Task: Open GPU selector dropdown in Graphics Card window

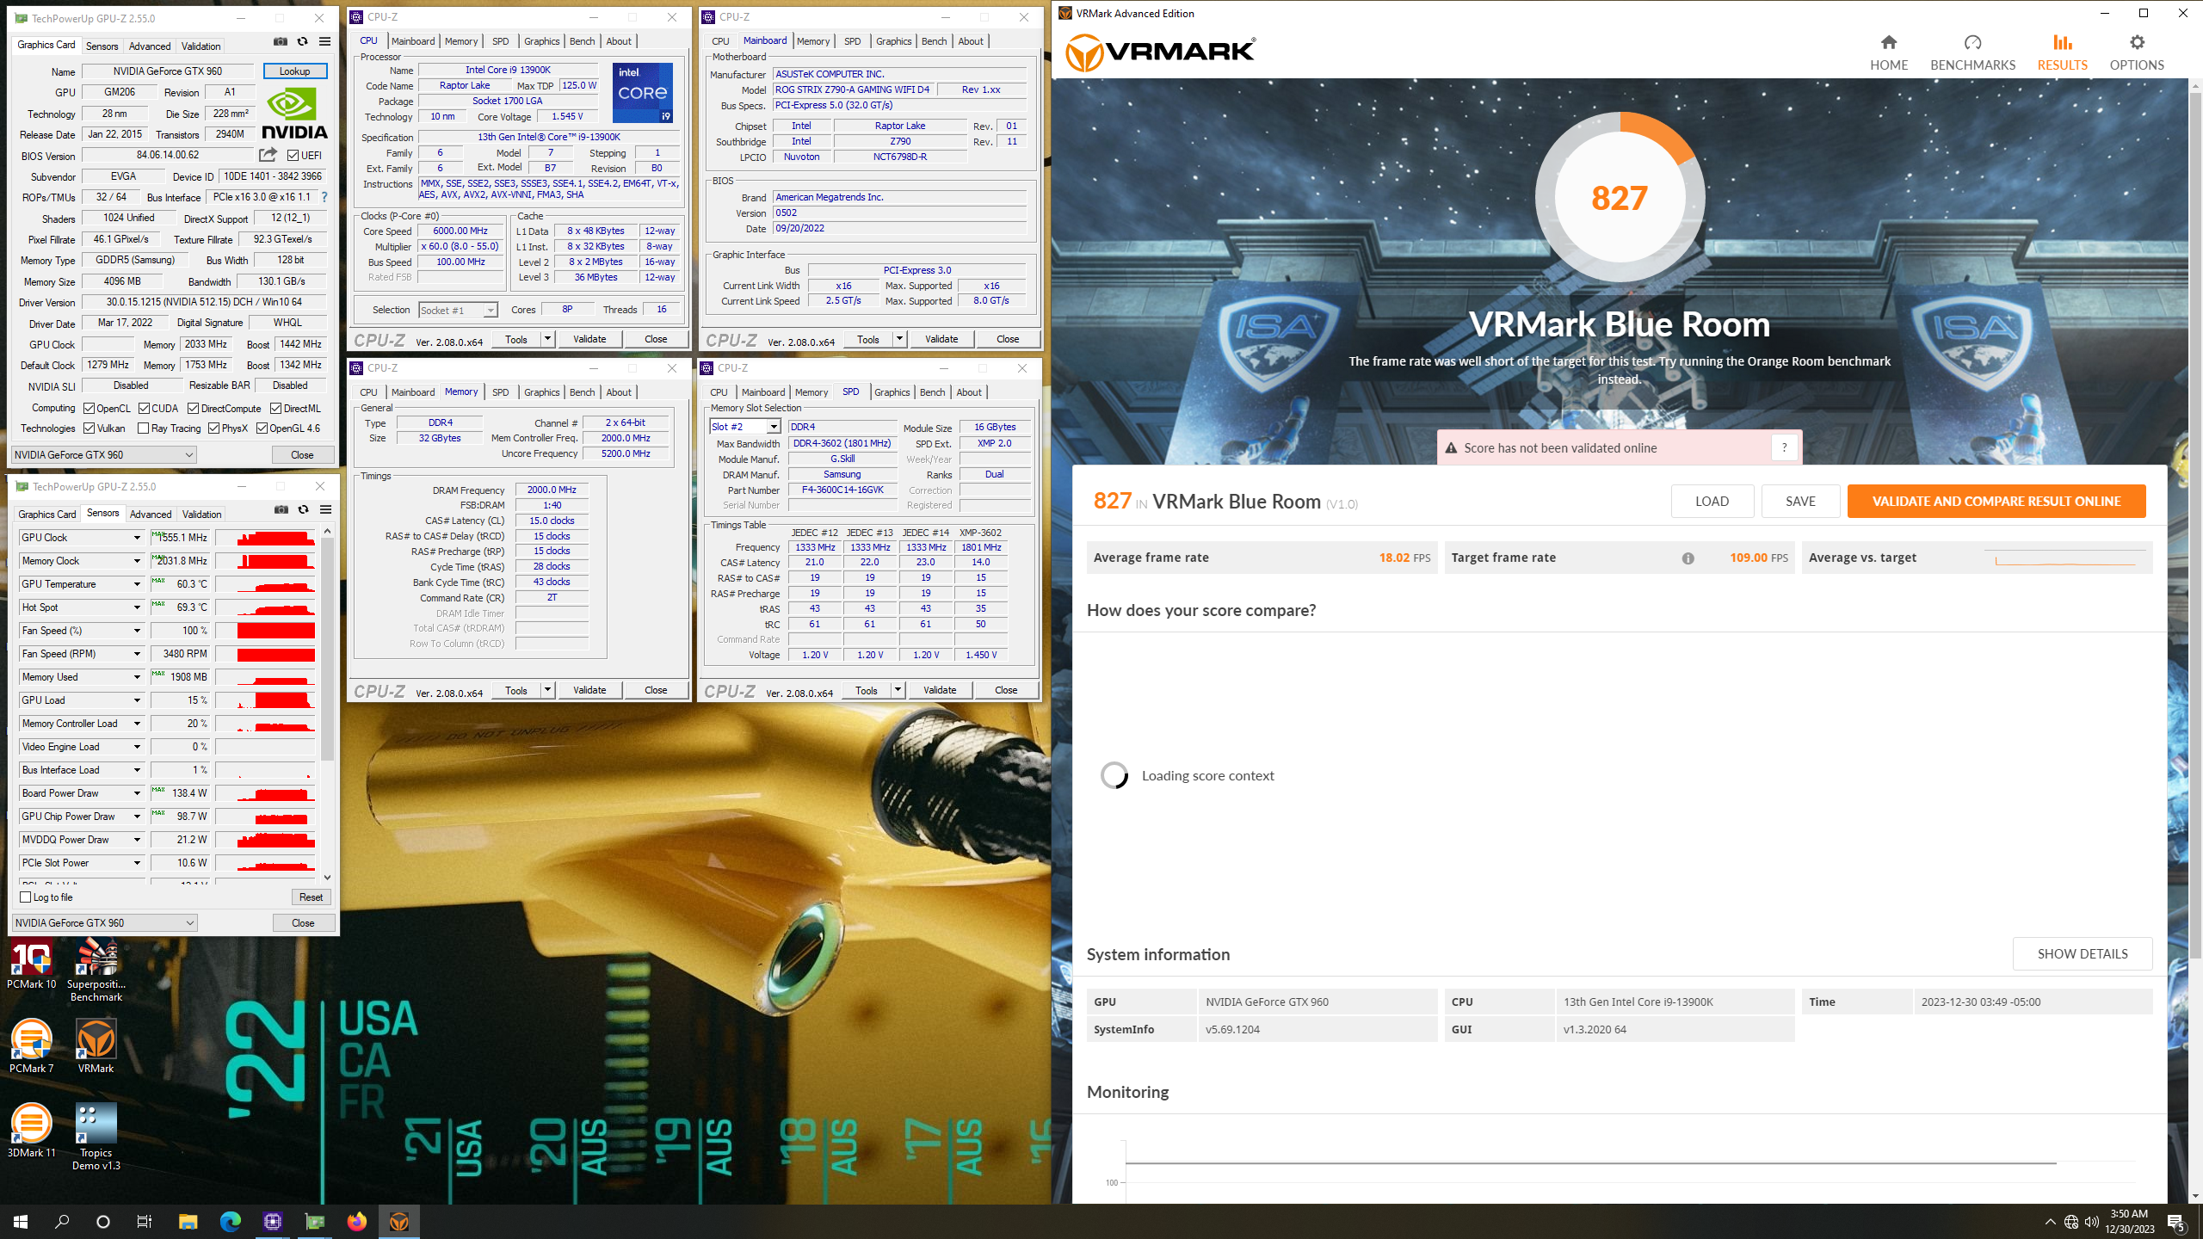Action: click(104, 454)
